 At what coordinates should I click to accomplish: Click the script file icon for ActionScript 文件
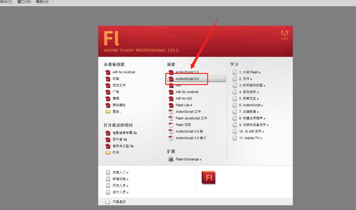pos(171,112)
